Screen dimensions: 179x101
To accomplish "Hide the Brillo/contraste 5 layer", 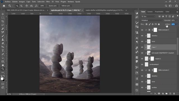I will (142, 30).
